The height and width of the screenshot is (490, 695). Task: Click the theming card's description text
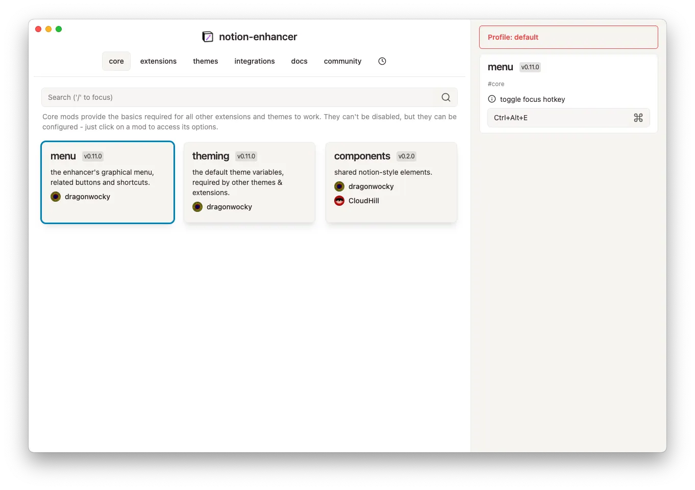click(x=238, y=182)
